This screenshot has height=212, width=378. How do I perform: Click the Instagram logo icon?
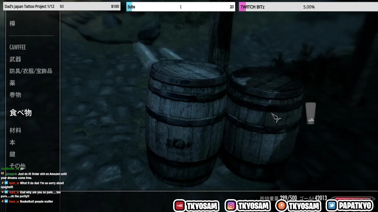click(x=231, y=206)
